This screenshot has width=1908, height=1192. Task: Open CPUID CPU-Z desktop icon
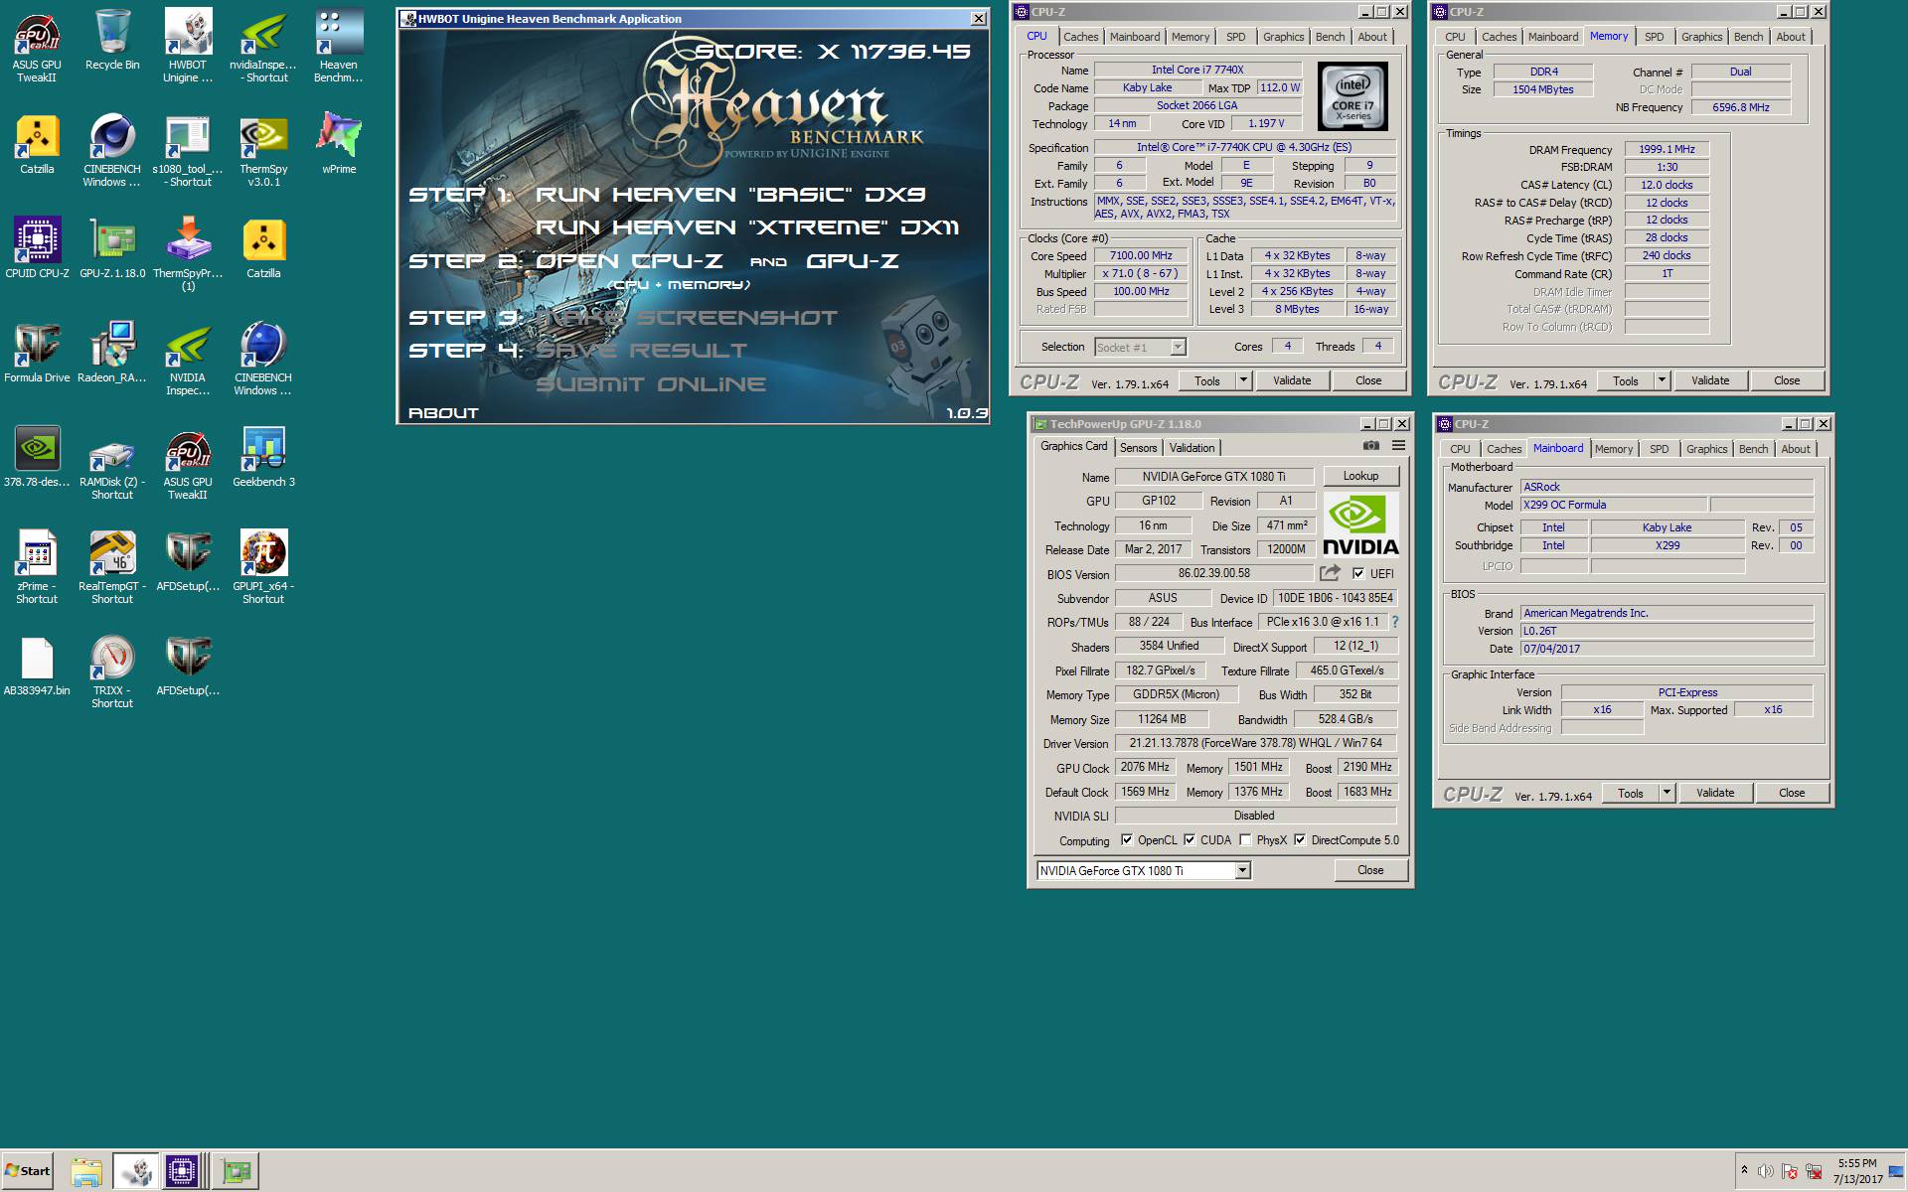coord(37,248)
